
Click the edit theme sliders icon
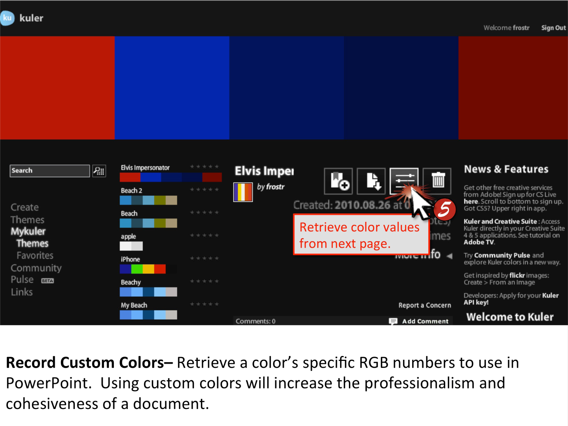pyautogui.click(x=404, y=181)
